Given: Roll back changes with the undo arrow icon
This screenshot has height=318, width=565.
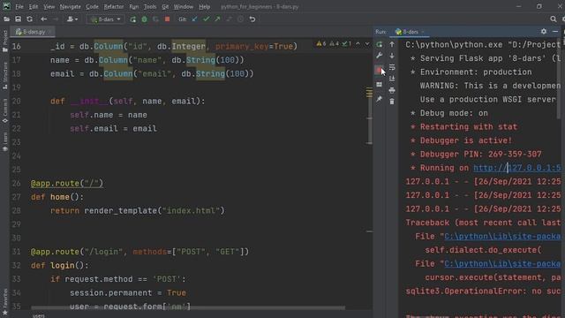Looking at the screenshot, I should pyautogui.click(x=252, y=19).
